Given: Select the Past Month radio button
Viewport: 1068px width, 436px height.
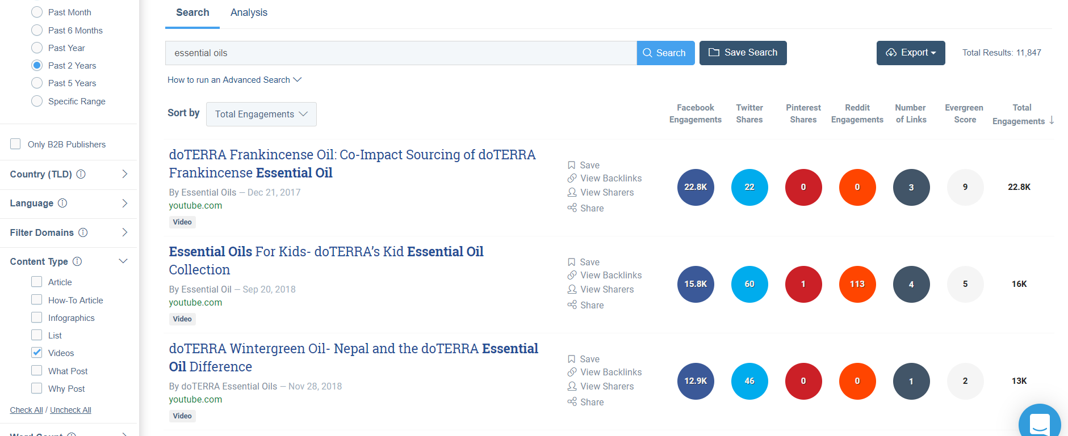Looking at the screenshot, I should coord(37,12).
